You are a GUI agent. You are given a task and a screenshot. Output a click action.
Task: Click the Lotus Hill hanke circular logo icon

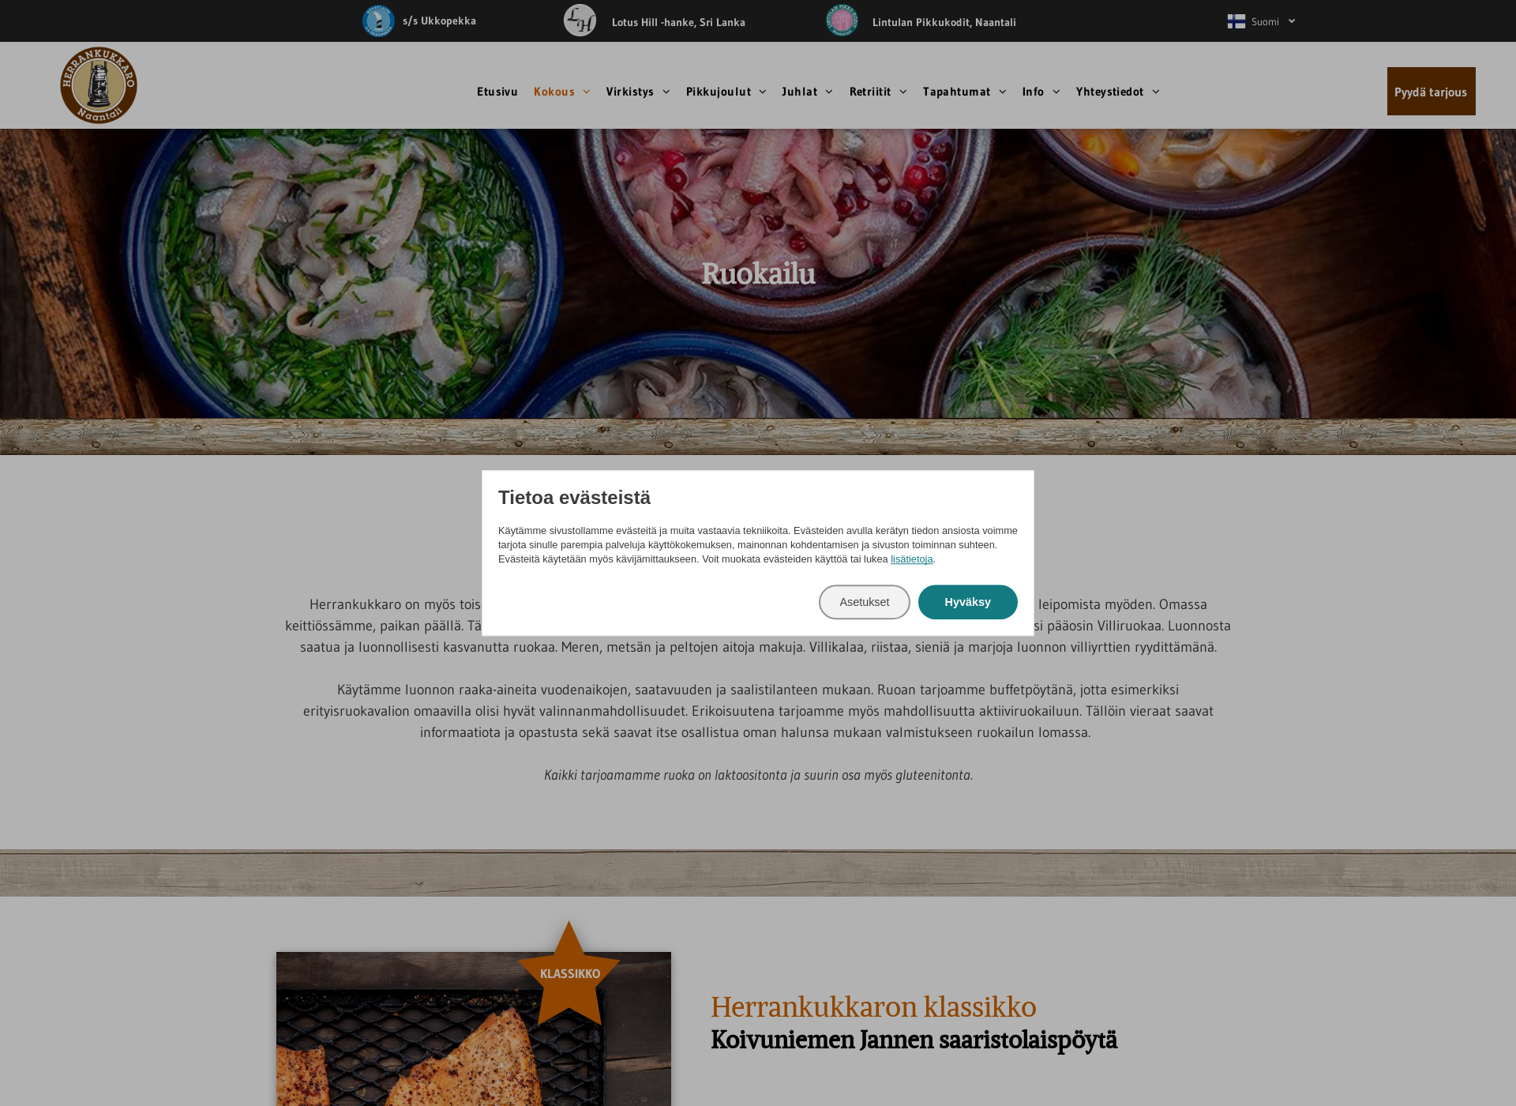tap(579, 20)
